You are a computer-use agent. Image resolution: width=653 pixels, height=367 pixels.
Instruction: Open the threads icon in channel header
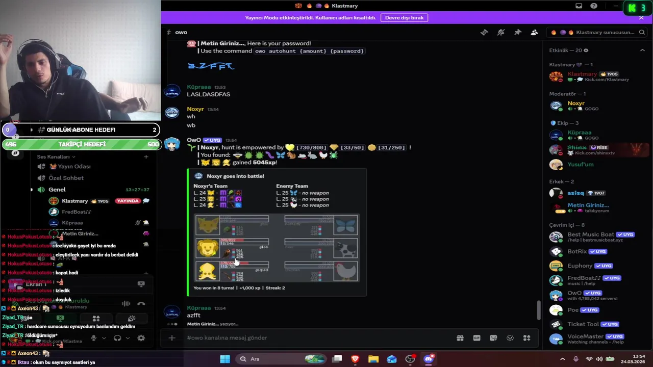pos(484,32)
